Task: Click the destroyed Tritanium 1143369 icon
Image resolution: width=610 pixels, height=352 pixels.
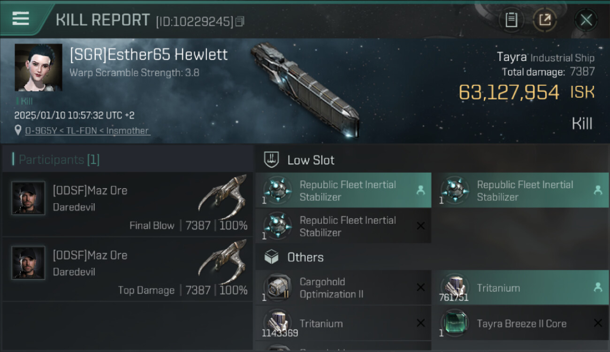Action: (x=277, y=323)
